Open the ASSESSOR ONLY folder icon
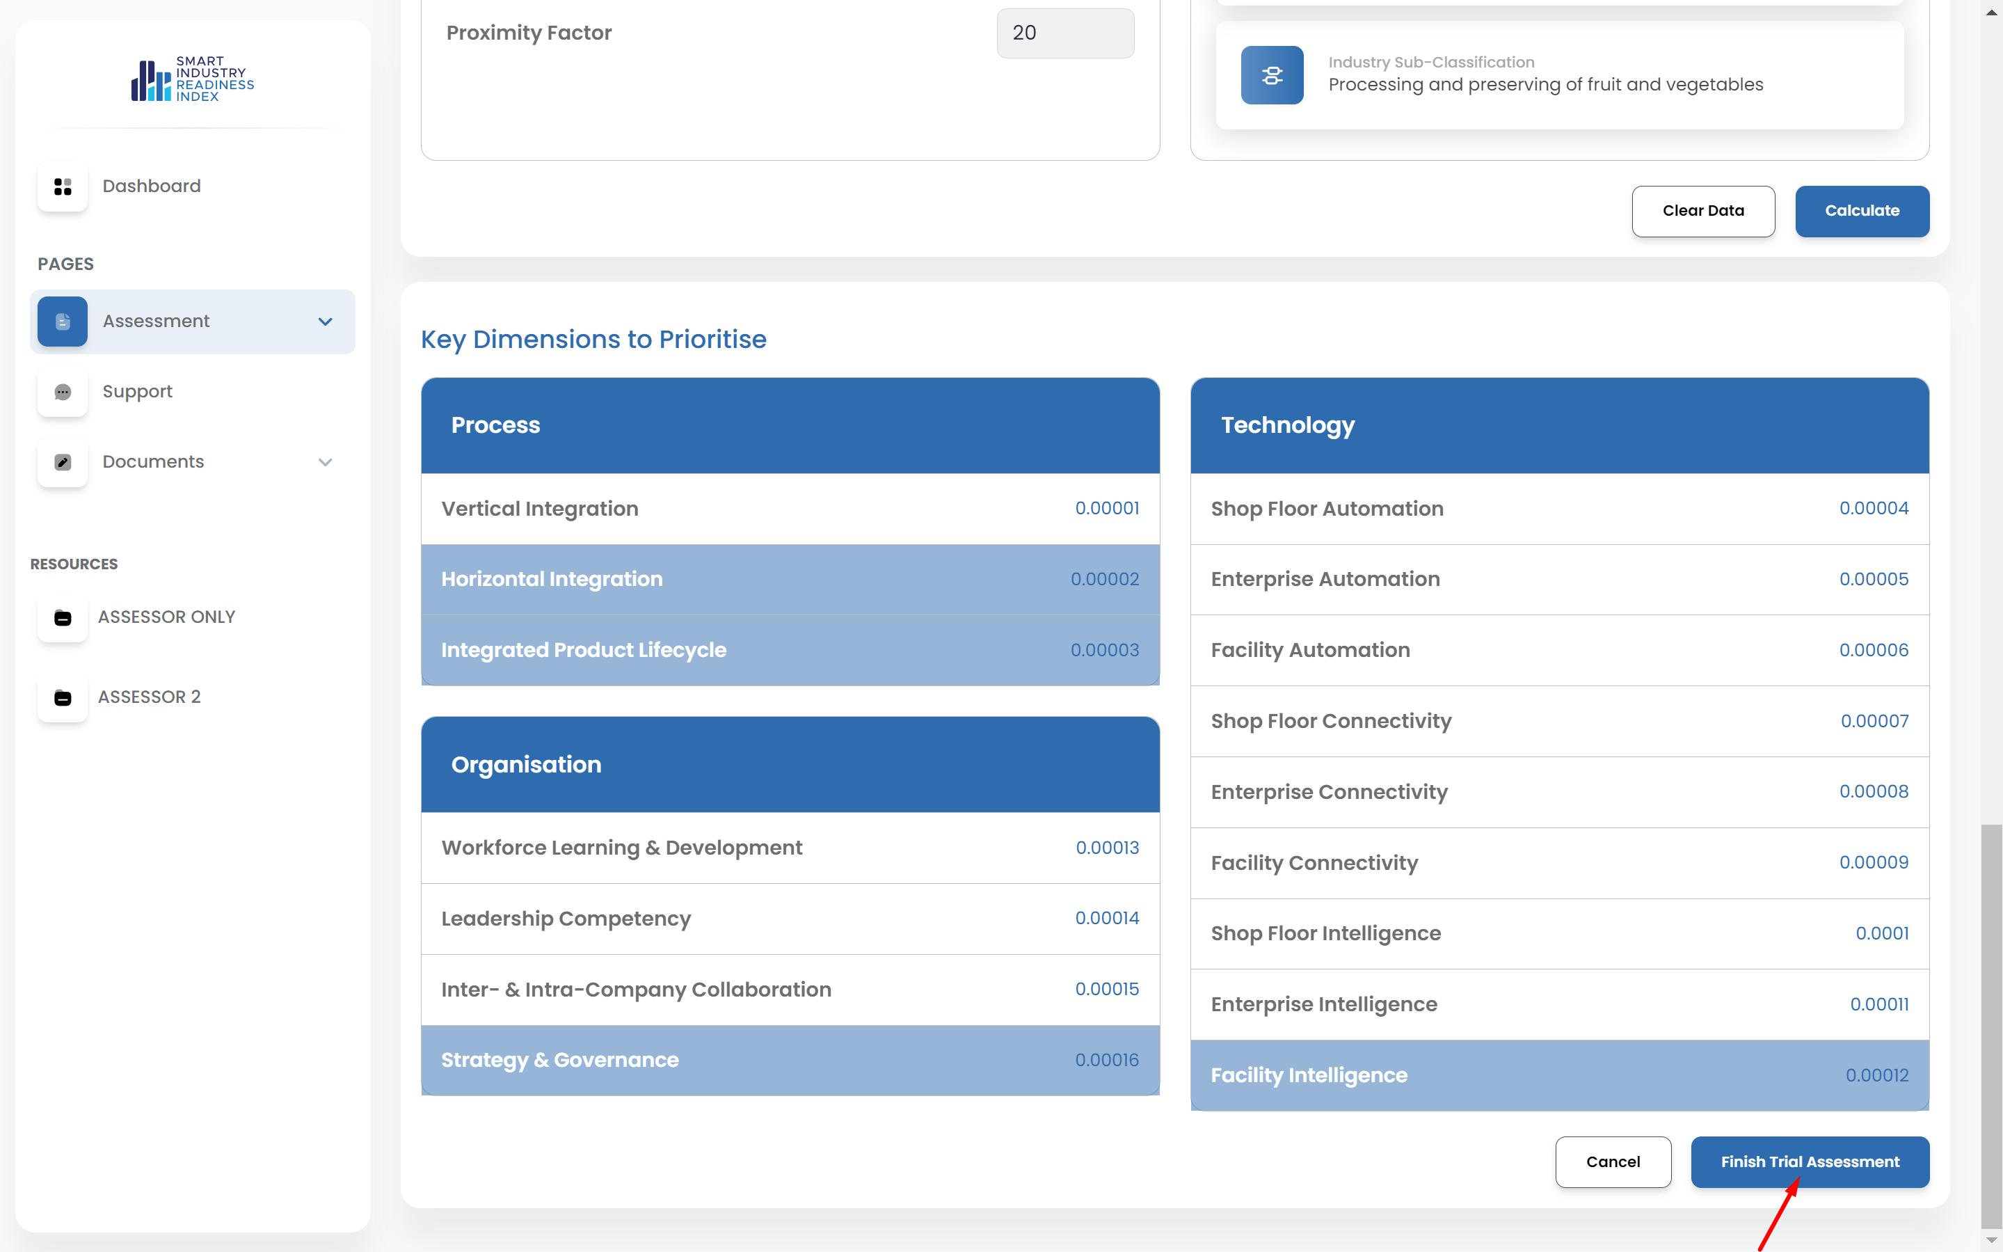Viewport: 2003px width, 1252px height. point(63,618)
